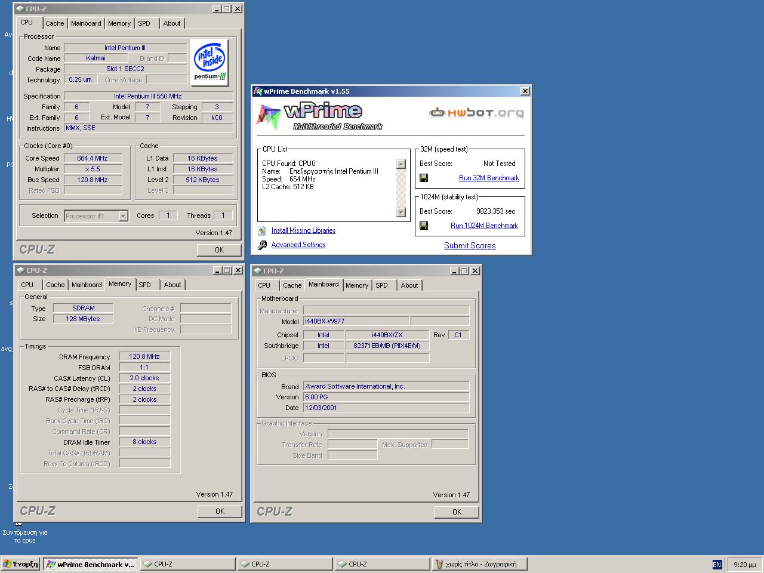Image resolution: width=764 pixels, height=573 pixels.
Task: Select About tab in the Mainboard CPU-Z window
Action: pyautogui.click(x=409, y=285)
